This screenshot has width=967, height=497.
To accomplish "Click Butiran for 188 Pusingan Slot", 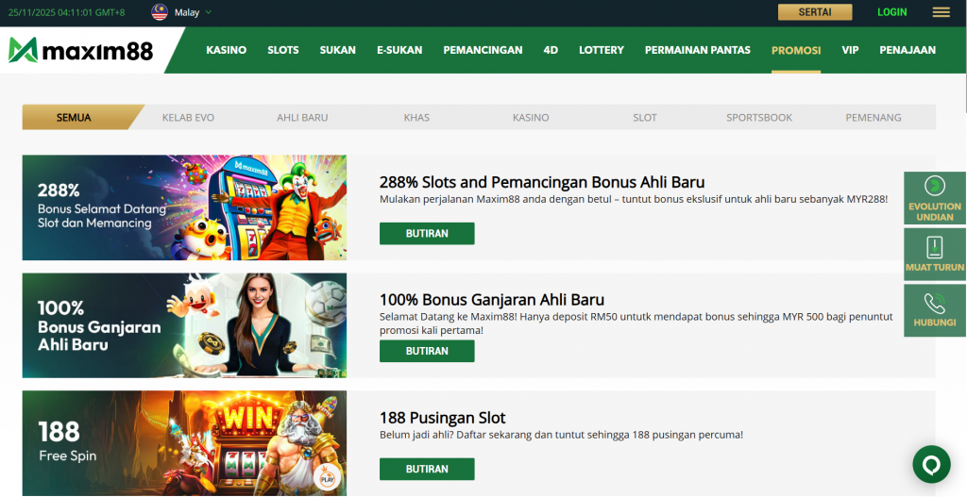I will [427, 469].
